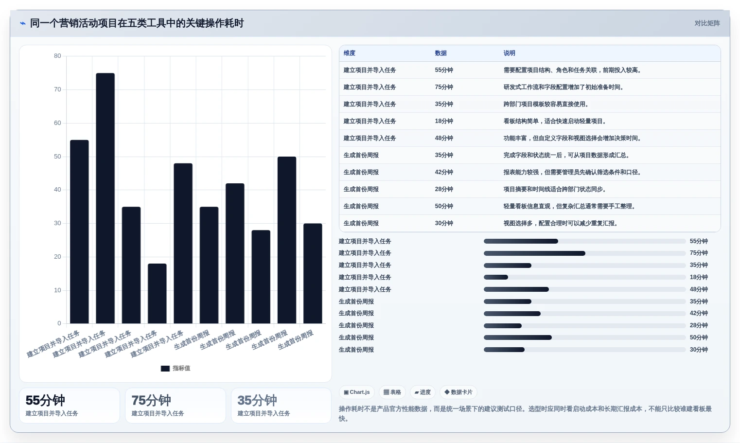Click the progress bar labeled 55分钟

click(x=584, y=242)
